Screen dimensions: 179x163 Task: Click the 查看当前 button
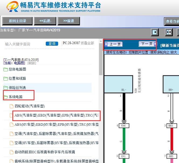[171, 21]
